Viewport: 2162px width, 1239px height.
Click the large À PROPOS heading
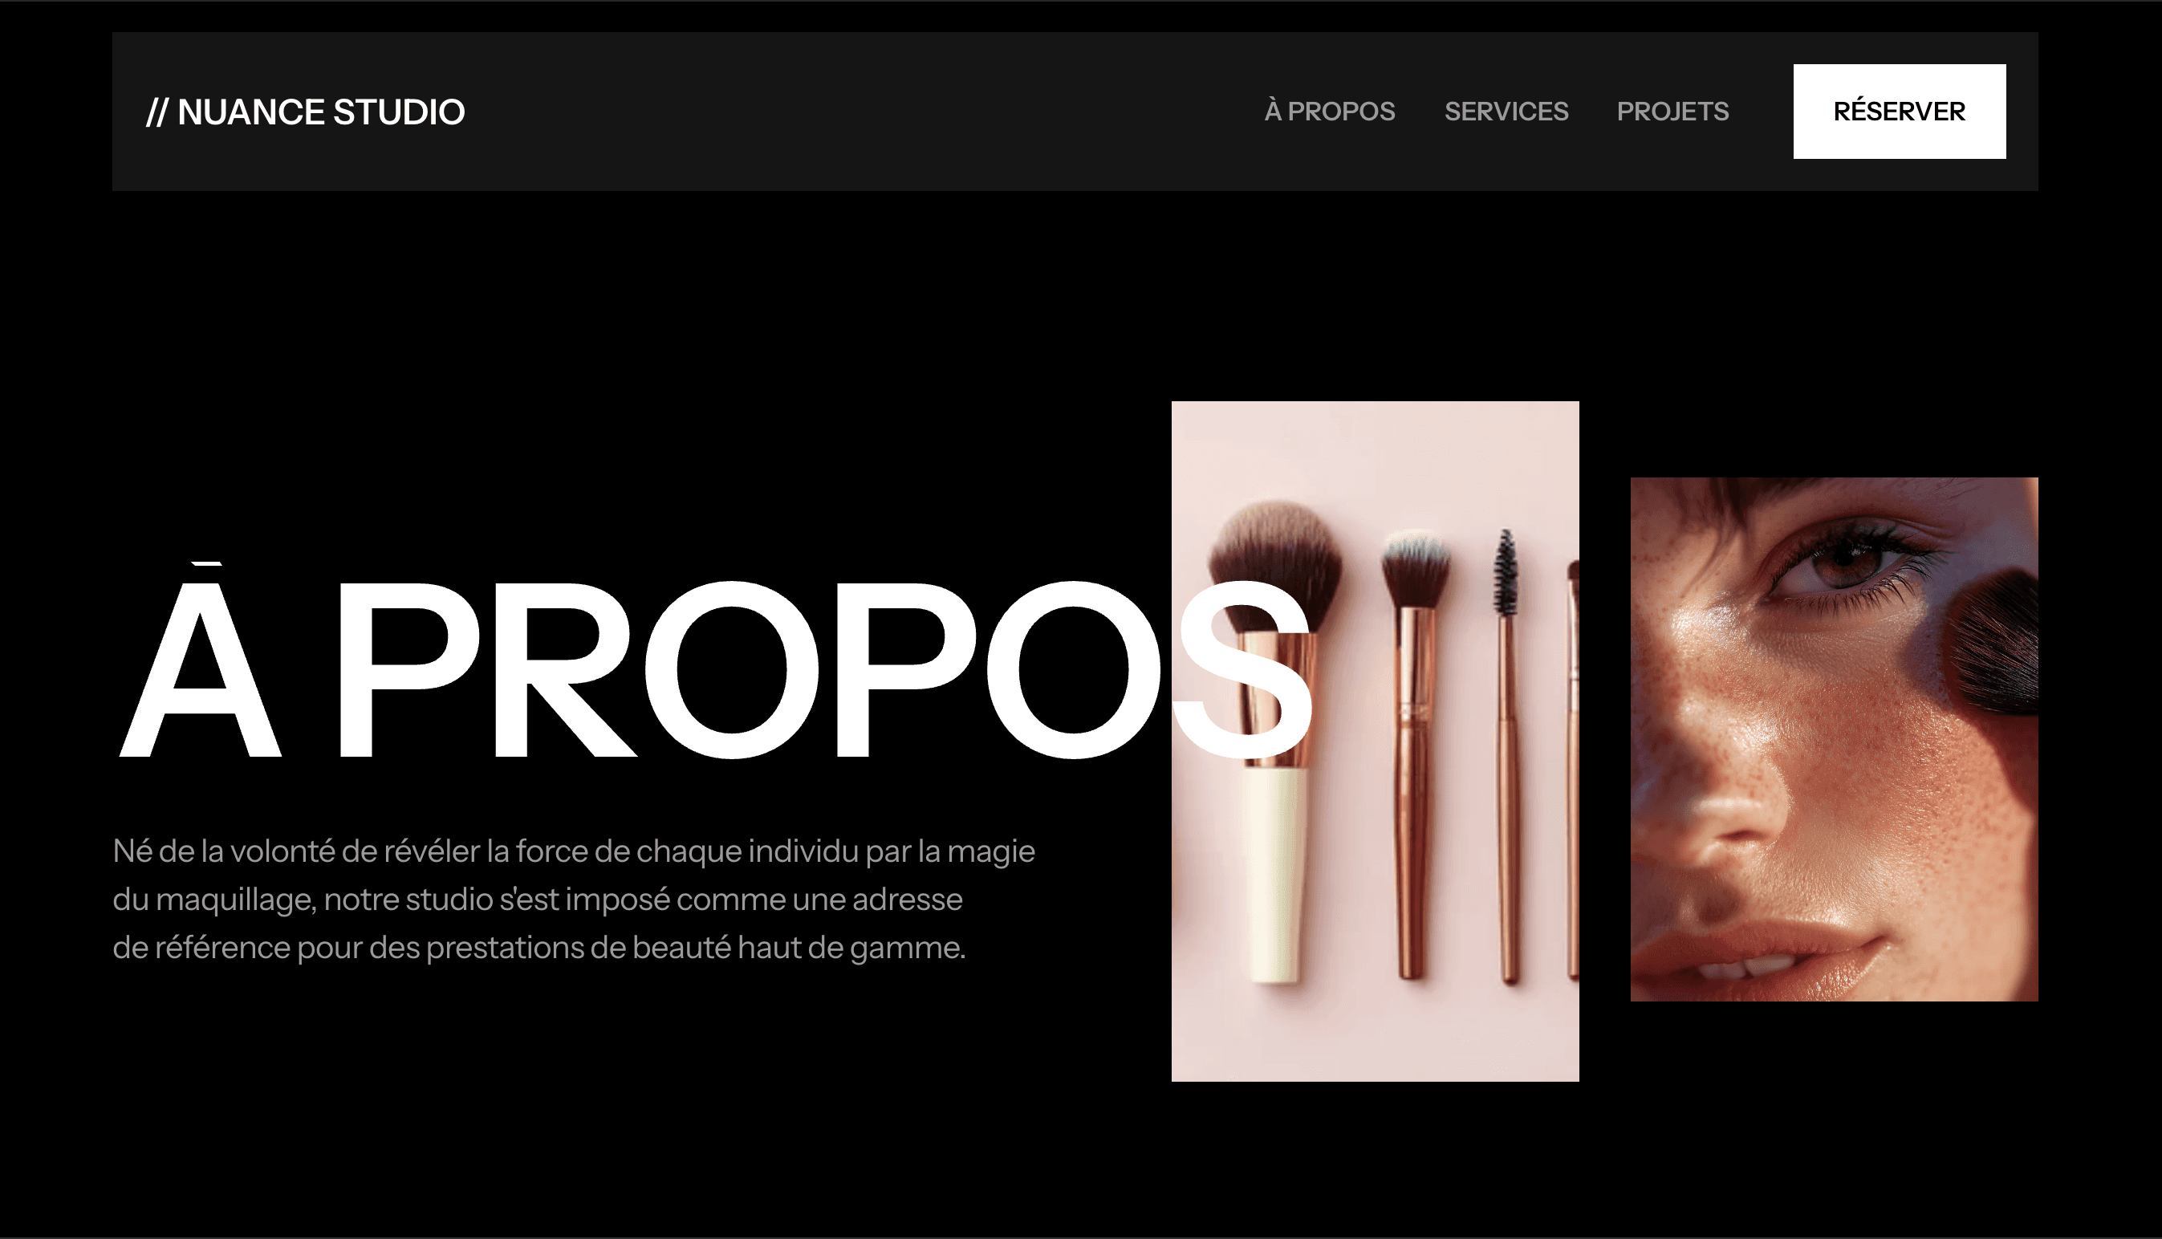click(x=713, y=662)
